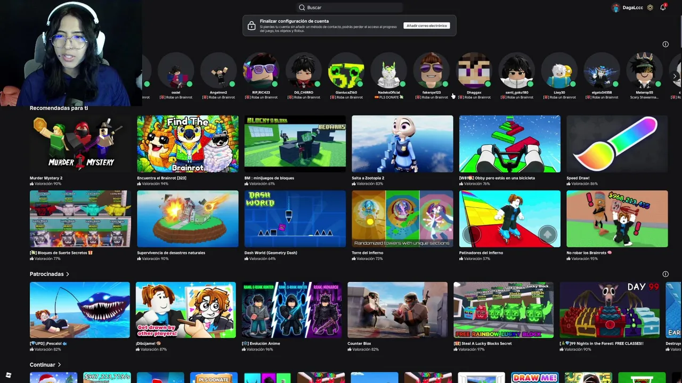Open Bloques de Suerte Secretos thumbnail

[80, 219]
